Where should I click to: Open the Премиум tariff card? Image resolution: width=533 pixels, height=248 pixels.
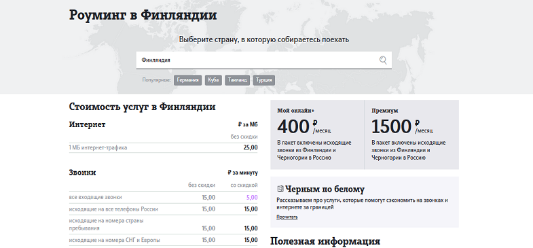click(411, 135)
